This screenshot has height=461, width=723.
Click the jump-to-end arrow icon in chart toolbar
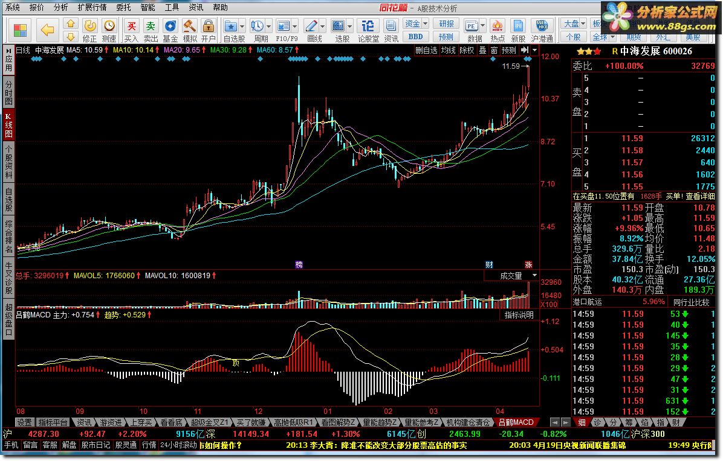tap(525, 50)
